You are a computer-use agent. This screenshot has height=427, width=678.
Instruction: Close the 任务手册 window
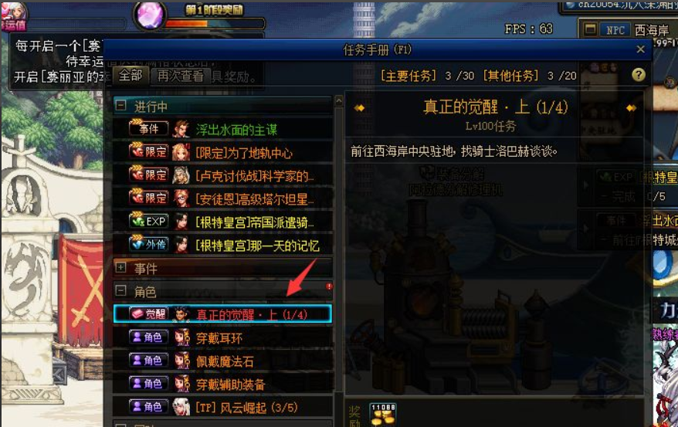coord(640,49)
